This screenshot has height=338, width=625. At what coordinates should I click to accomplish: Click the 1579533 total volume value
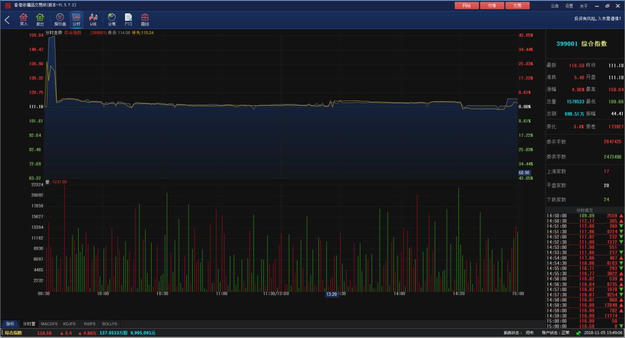[x=576, y=102]
